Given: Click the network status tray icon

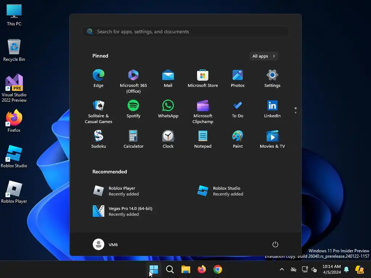Looking at the screenshot, I should pos(305,269).
